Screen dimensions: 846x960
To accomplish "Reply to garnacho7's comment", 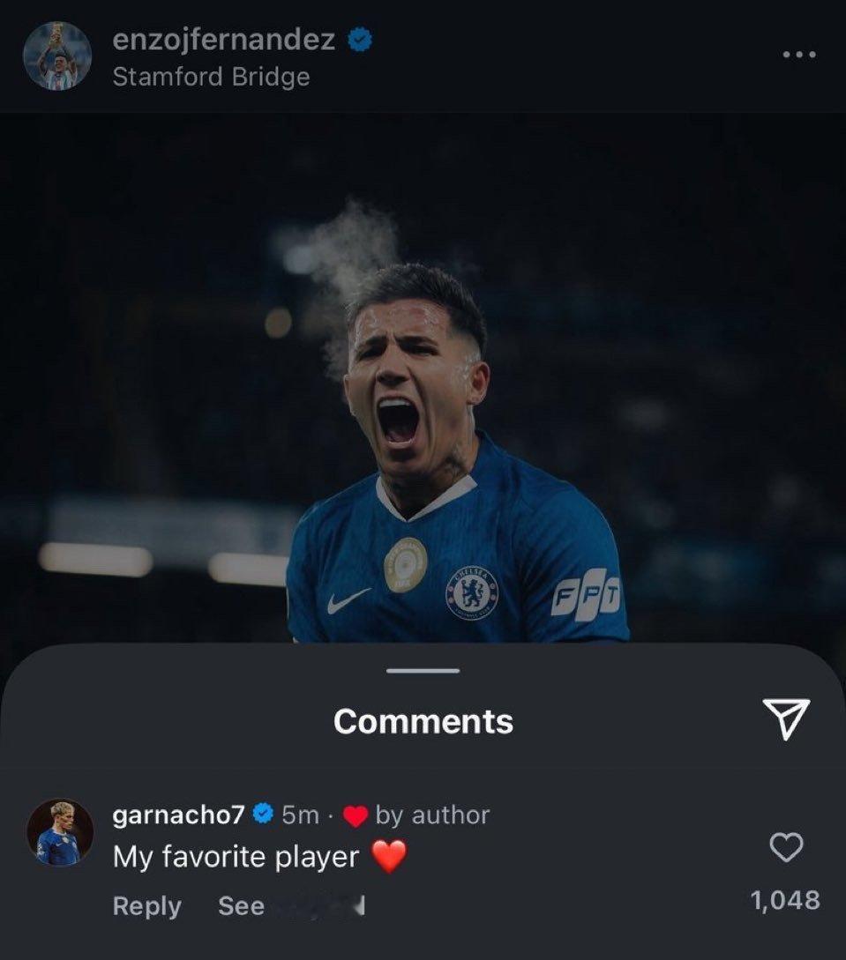I will coord(146,906).
